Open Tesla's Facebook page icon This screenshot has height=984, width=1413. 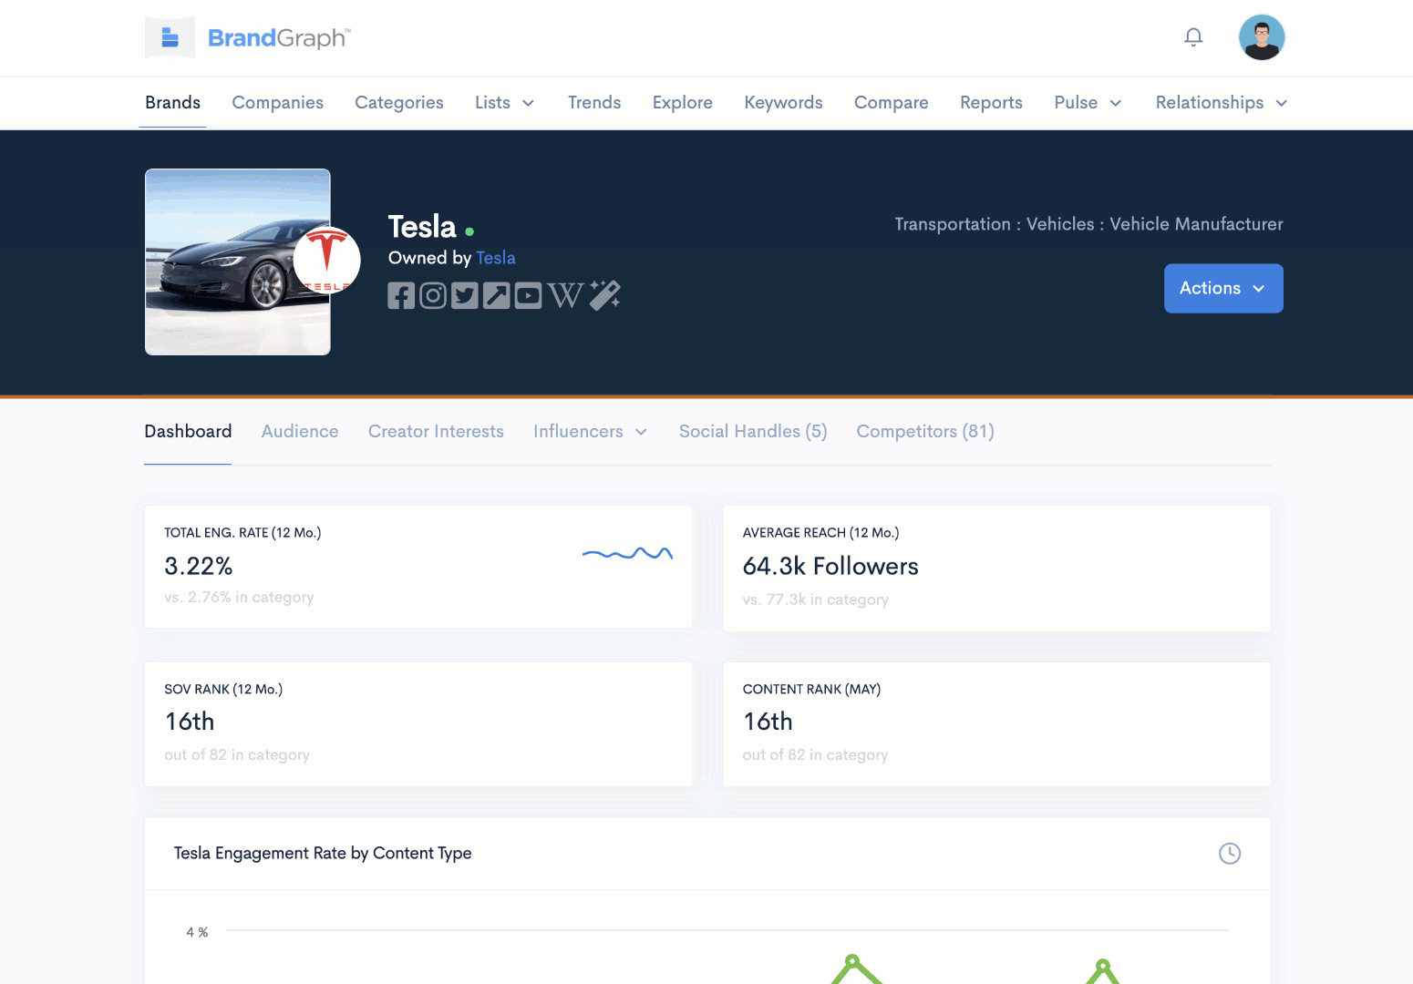click(401, 295)
